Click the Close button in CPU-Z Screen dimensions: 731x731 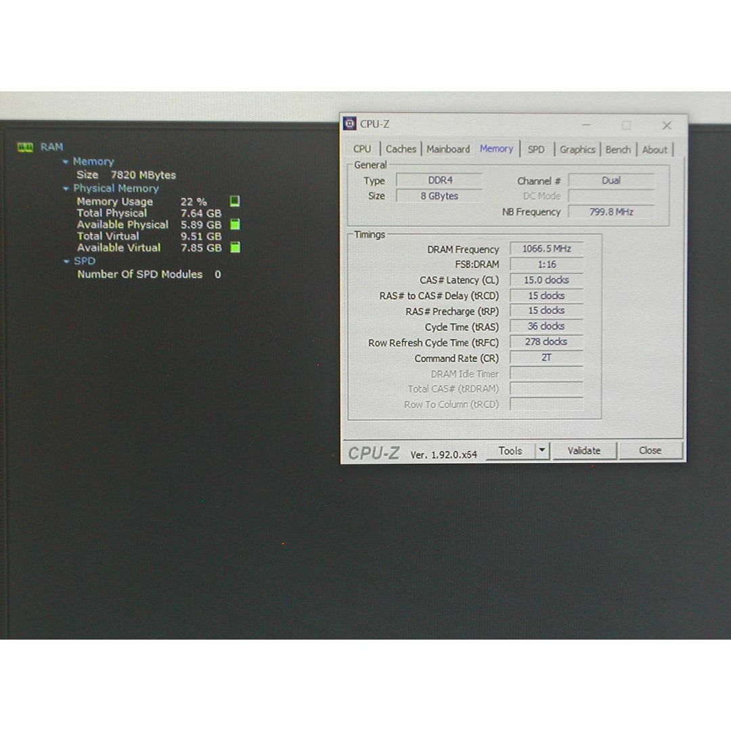[x=650, y=450]
